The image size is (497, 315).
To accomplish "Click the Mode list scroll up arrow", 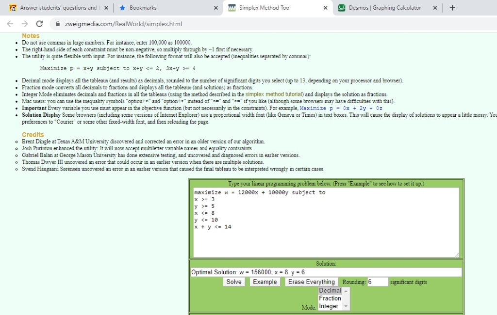I will tap(346, 291).
